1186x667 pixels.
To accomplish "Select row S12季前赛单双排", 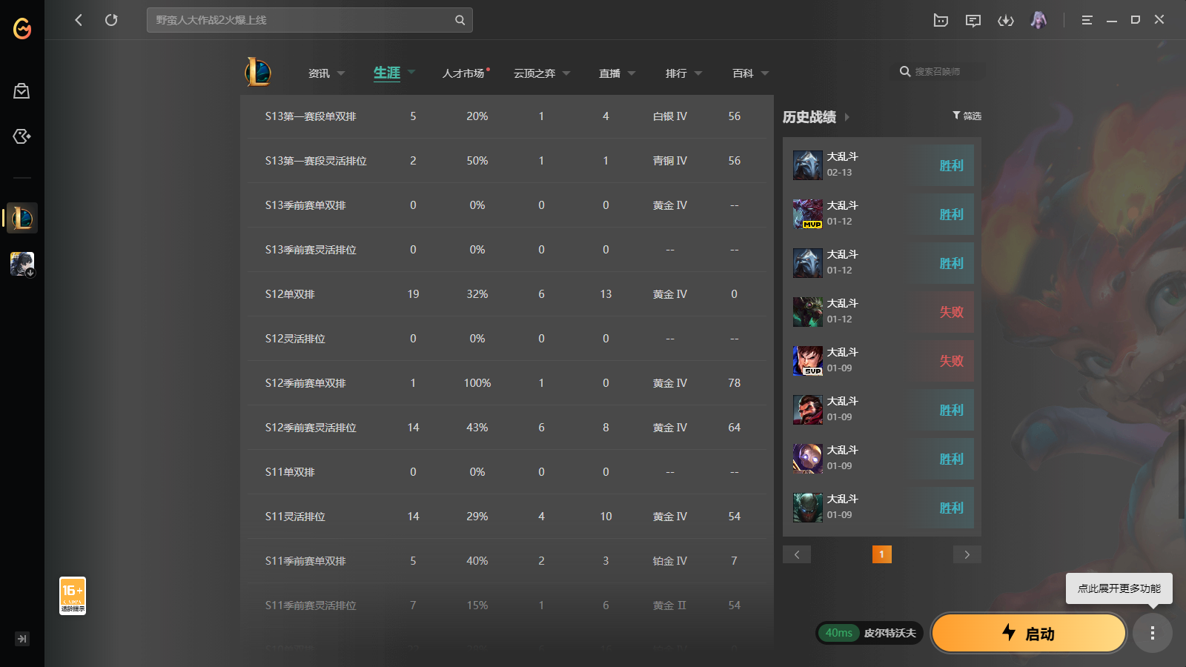I will (507, 383).
